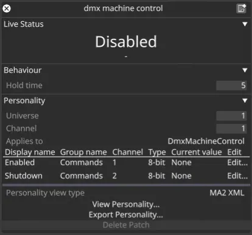Viewport: 252px width, 235px height.
Task: Close the dmx machine control panel
Action: point(7,9)
